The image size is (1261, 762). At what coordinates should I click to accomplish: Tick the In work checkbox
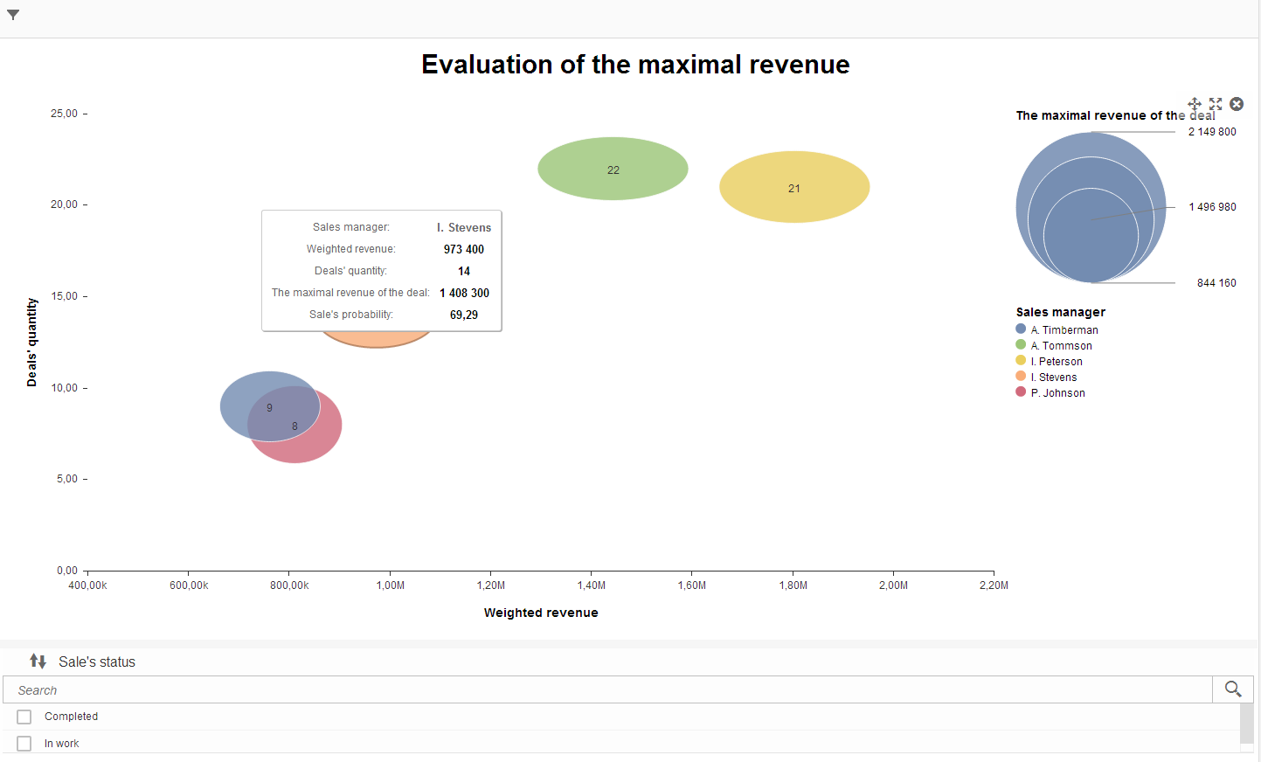coord(24,744)
